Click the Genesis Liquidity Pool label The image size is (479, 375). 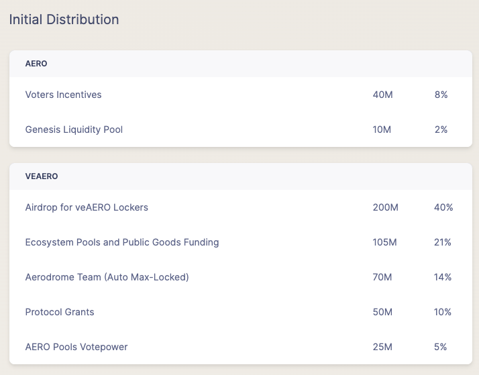pyautogui.click(x=74, y=129)
